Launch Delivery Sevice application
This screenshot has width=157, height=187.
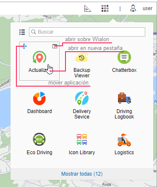point(82,105)
